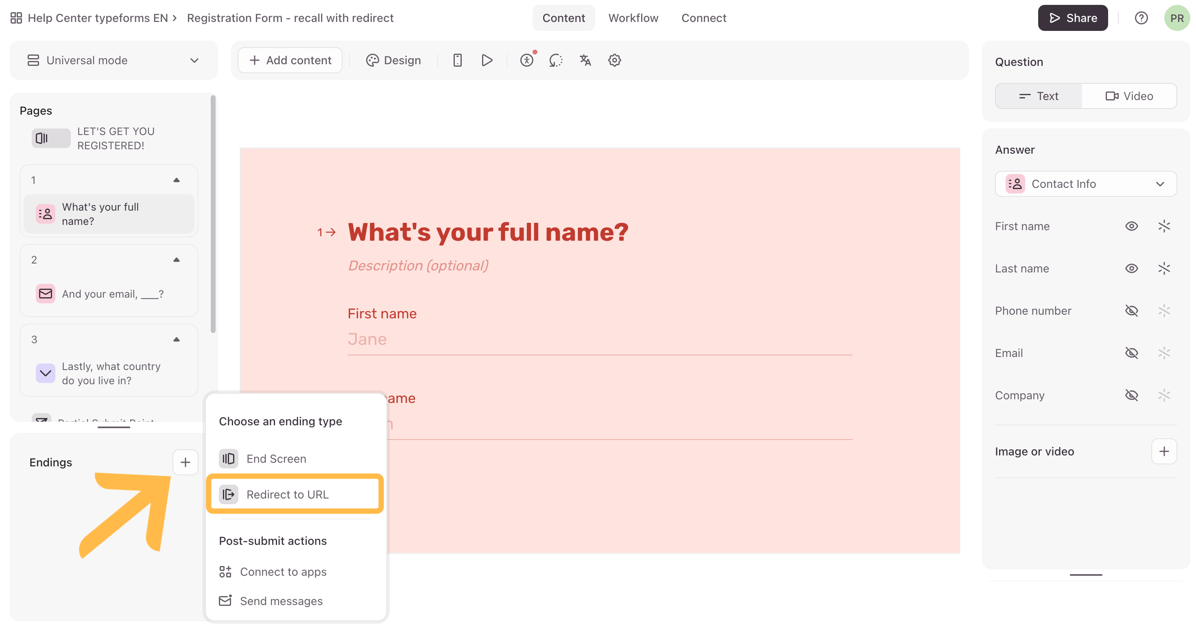
Task: Switch to the Connect tab
Action: pyautogui.click(x=704, y=18)
